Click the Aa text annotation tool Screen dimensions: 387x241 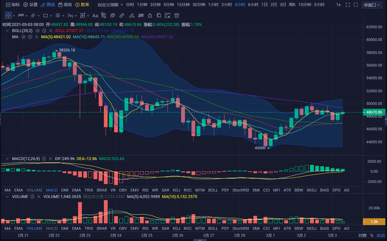95,16
